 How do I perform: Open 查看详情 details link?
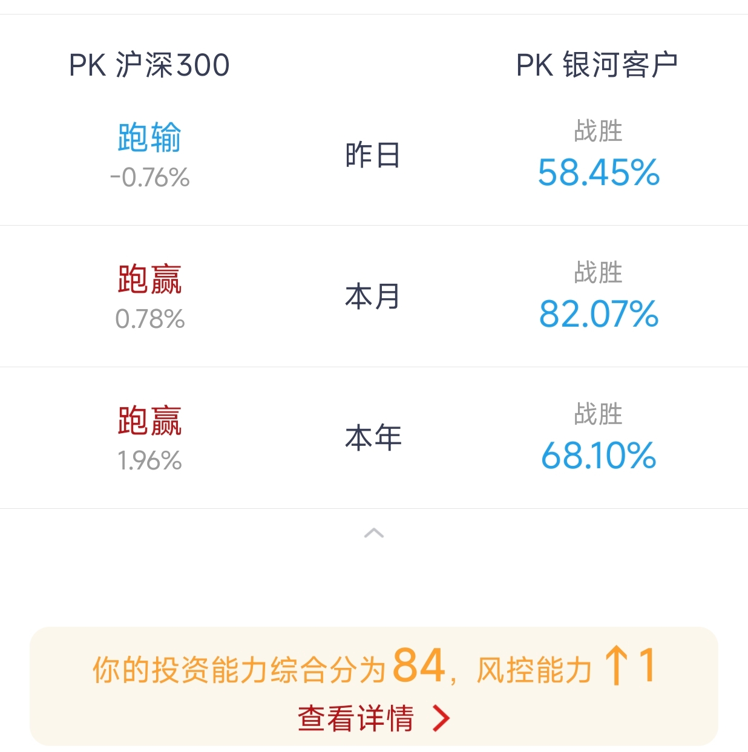point(356,719)
